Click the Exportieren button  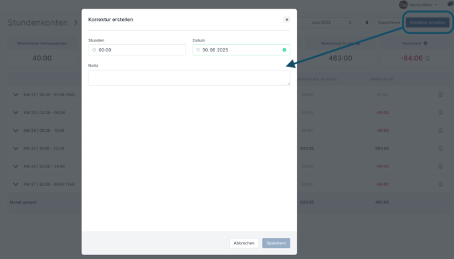click(x=389, y=22)
